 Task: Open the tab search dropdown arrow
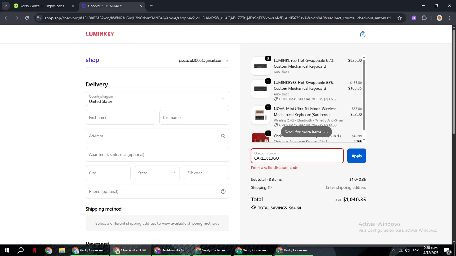tap(5, 6)
